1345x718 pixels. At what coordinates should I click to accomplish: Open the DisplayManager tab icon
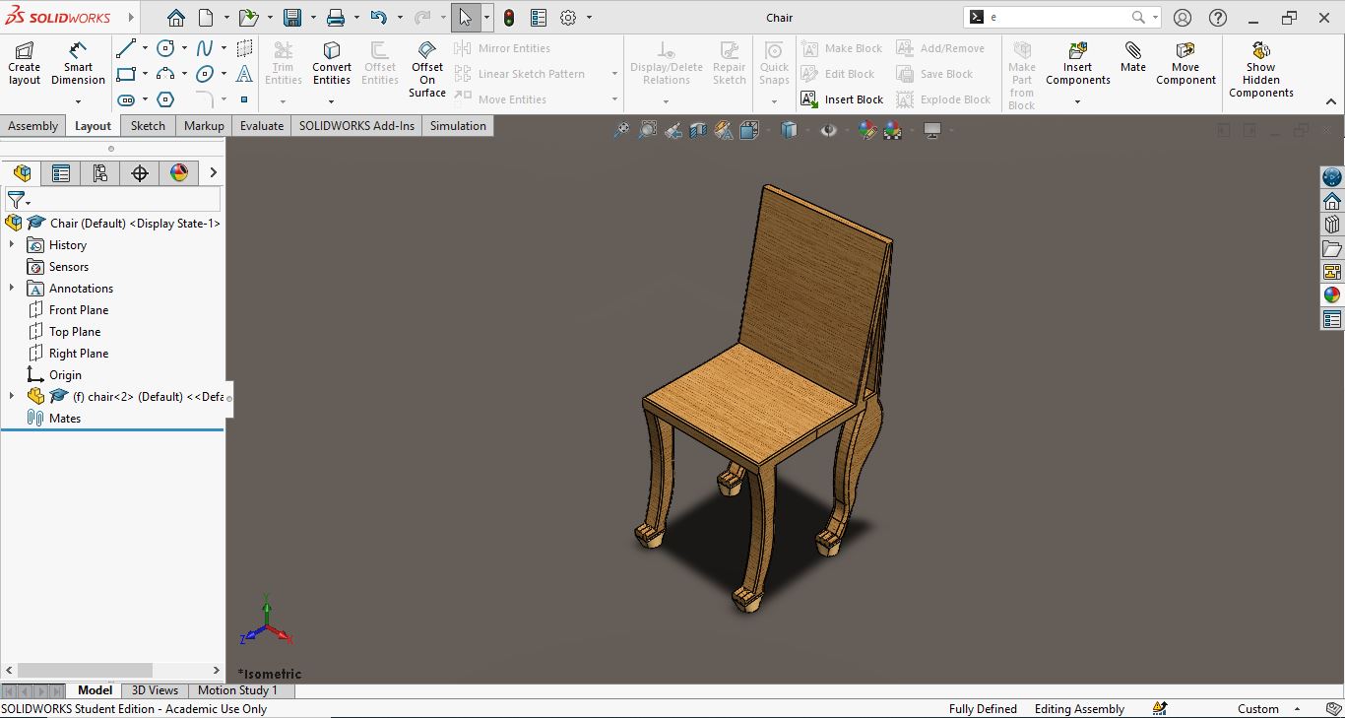click(x=179, y=173)
